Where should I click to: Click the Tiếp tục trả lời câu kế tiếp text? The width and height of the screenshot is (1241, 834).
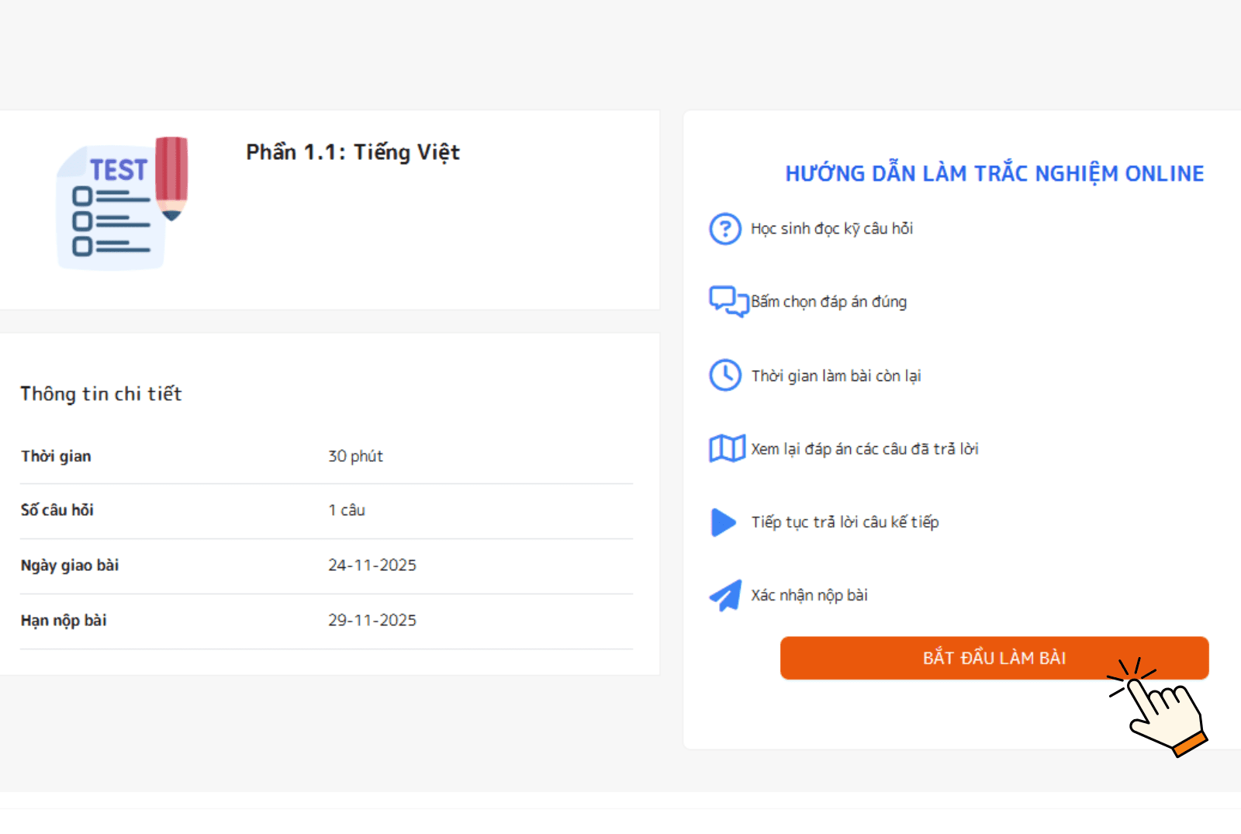point(845,522)
